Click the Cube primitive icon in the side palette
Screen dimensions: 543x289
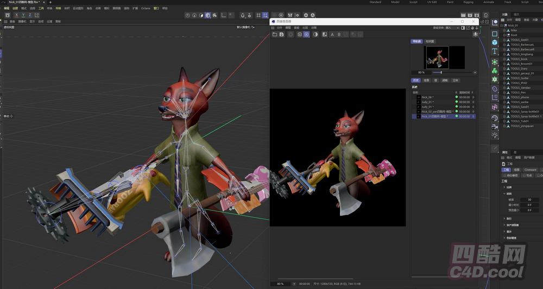(495, 42)
